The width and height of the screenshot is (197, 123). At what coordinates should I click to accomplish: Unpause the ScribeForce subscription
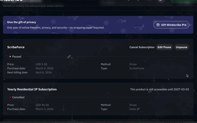pos(182,47)
